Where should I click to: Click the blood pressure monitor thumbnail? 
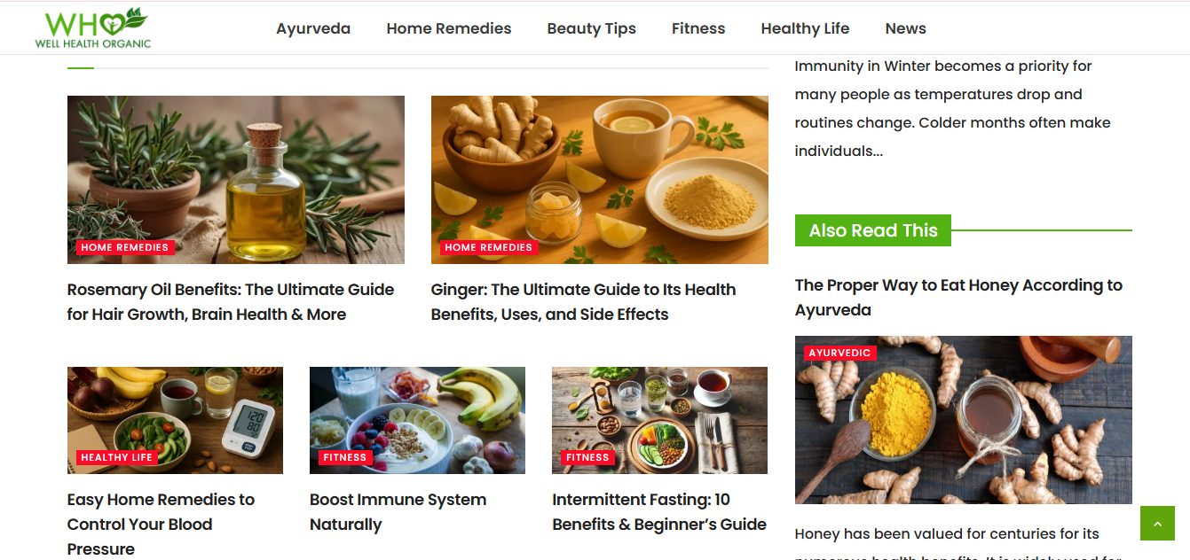[175, 420]
